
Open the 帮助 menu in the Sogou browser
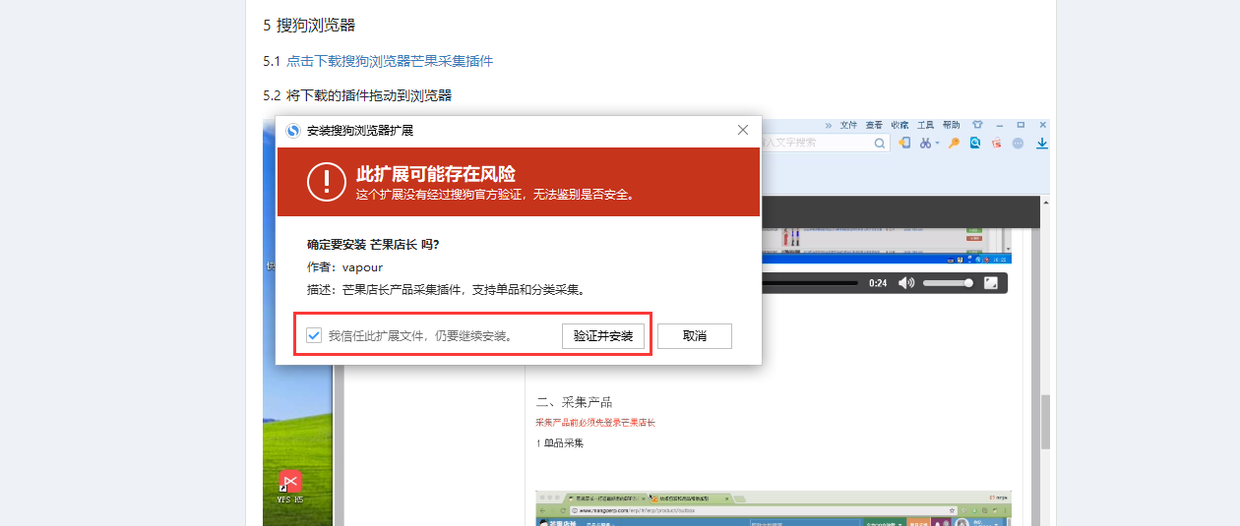pyautogui.click(x=951, y=126)
